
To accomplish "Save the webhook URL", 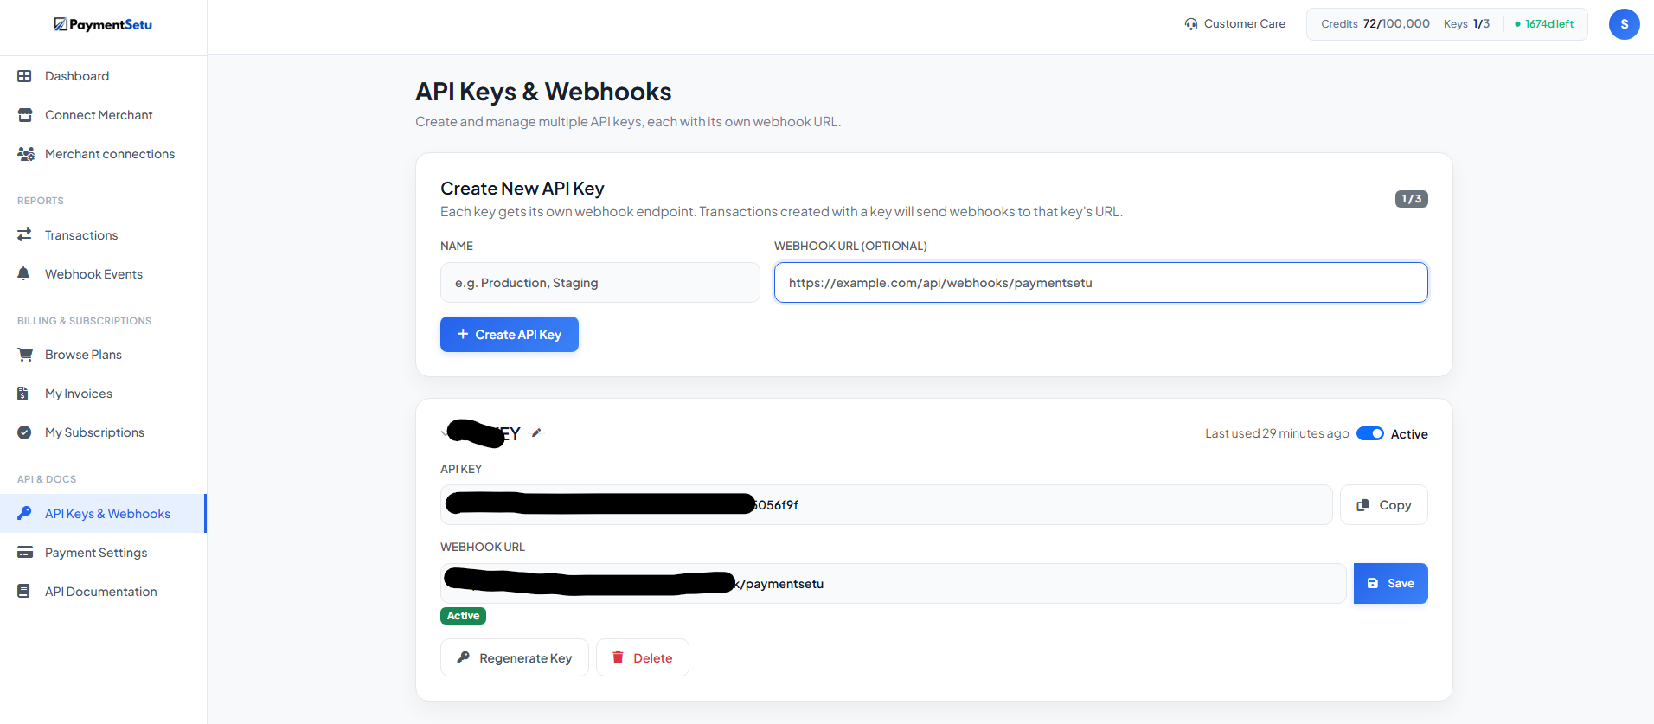I will click(1390, 584).
